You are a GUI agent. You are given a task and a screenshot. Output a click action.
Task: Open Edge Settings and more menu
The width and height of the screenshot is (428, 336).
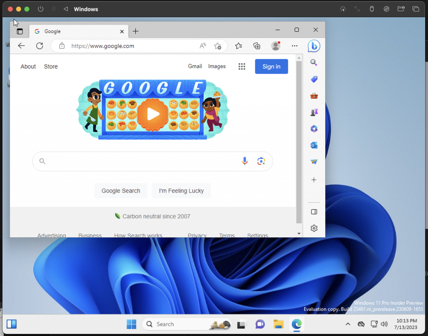[x=295, y=46]
